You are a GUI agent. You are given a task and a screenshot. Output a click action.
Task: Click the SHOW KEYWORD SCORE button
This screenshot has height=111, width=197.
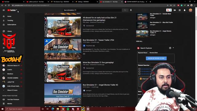156,58
